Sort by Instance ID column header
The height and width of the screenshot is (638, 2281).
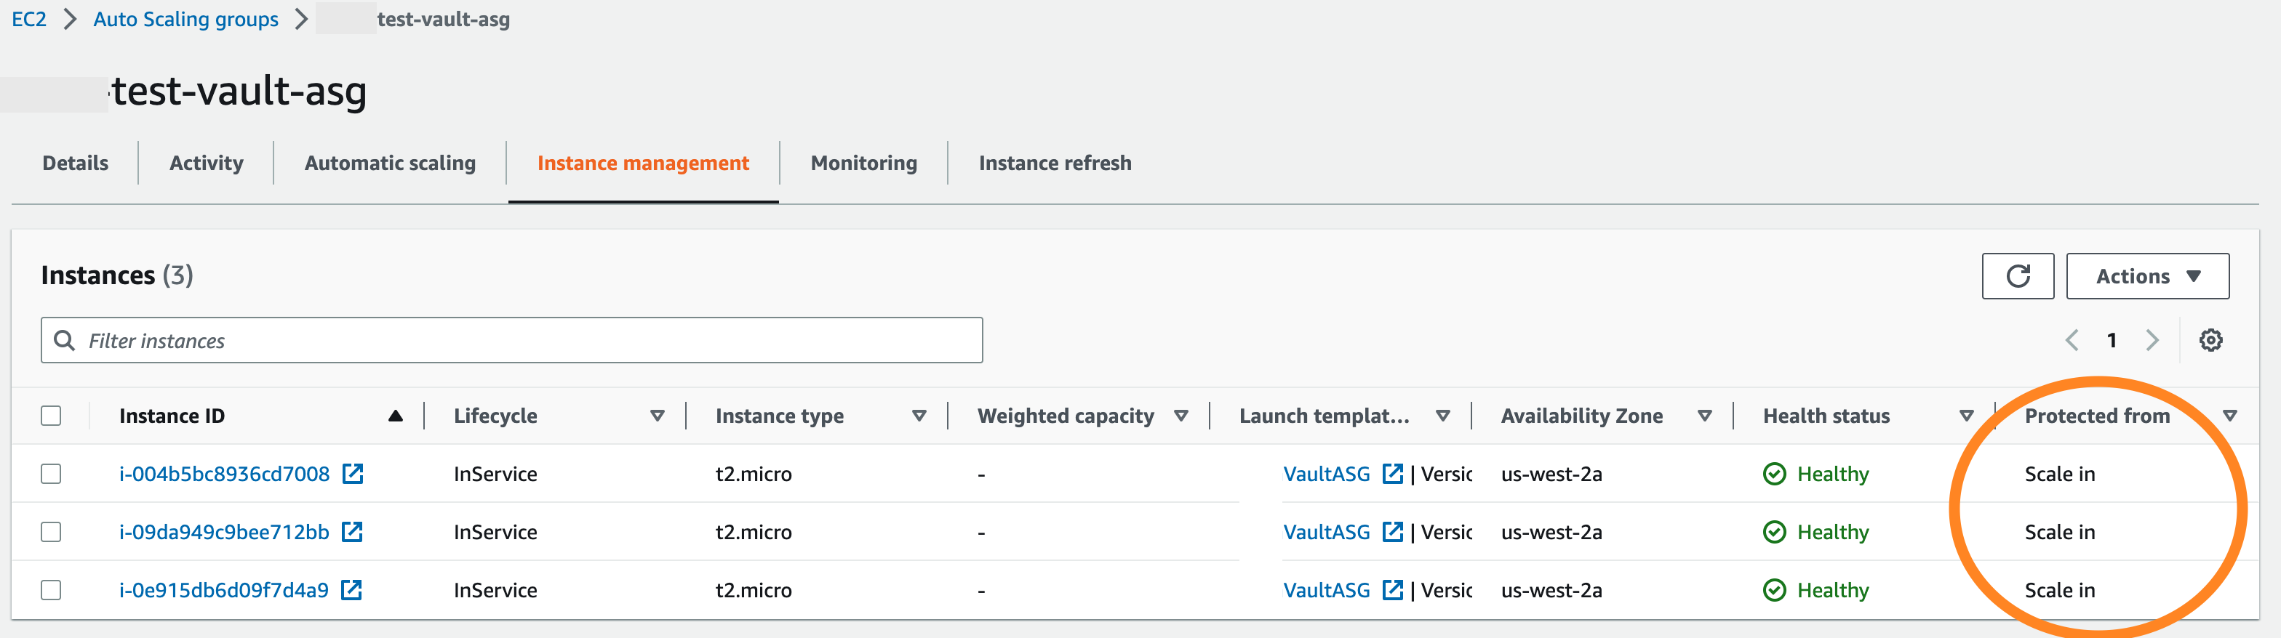pyautogui.click(x=172, y=416)
